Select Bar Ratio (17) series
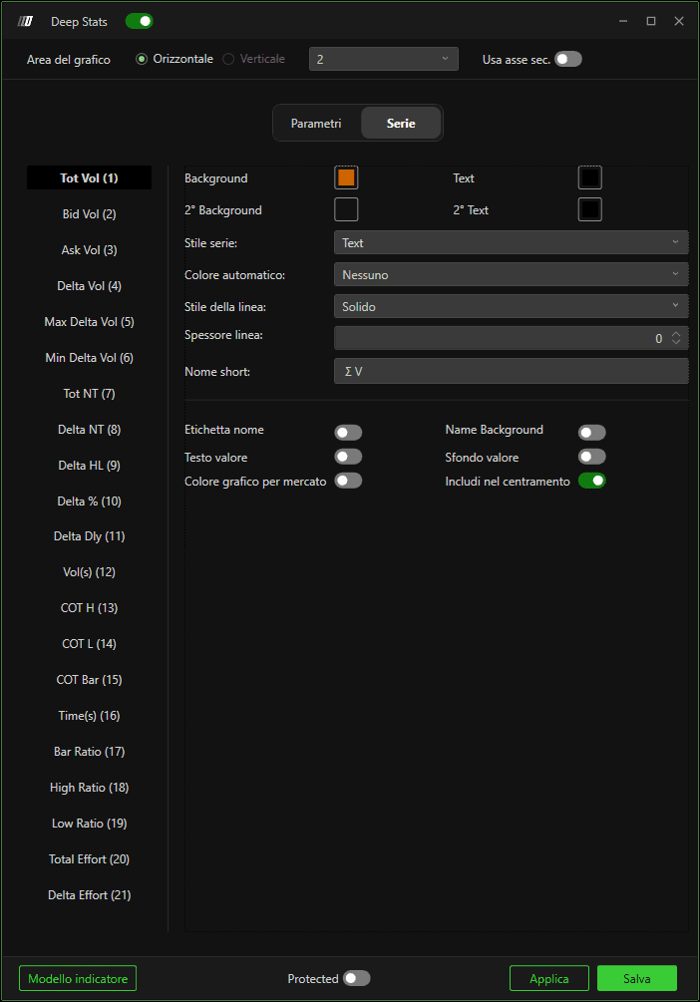The width and height of the screenshot is (700, 1002). tap(89, 752)
